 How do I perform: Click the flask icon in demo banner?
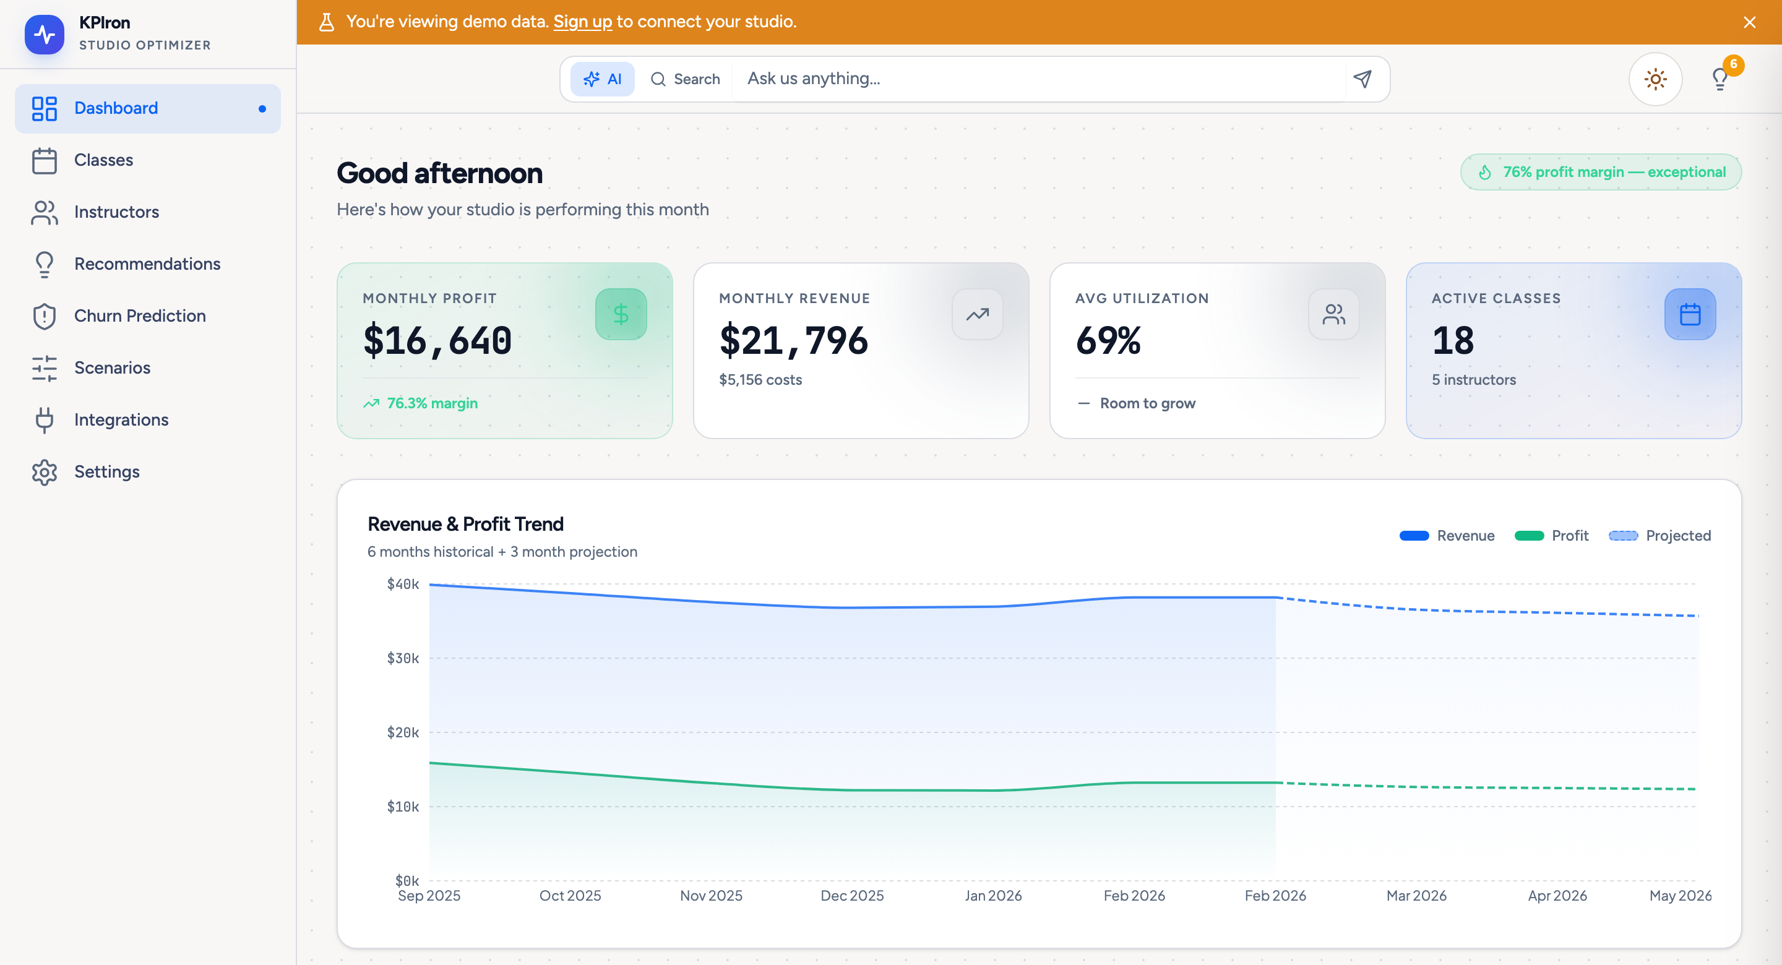point(327,22)
